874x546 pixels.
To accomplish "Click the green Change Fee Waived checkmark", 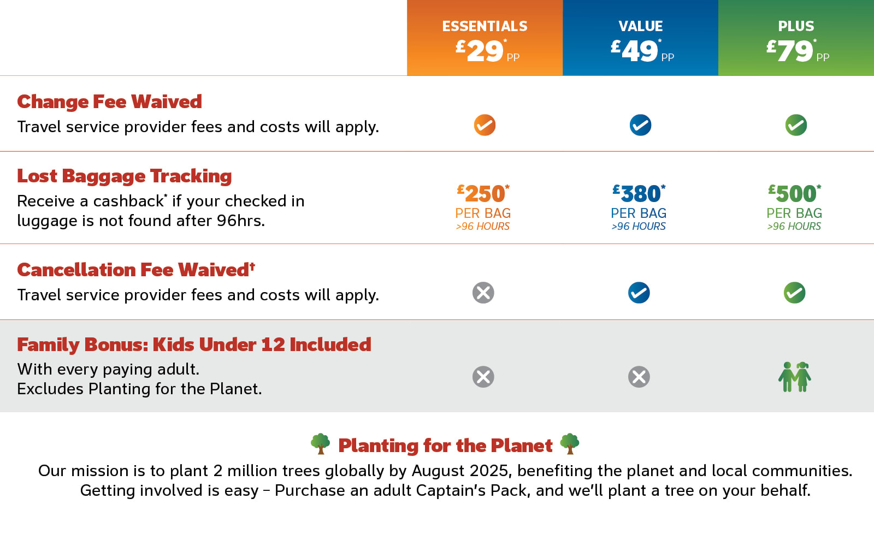I will (x=796, y=125).
